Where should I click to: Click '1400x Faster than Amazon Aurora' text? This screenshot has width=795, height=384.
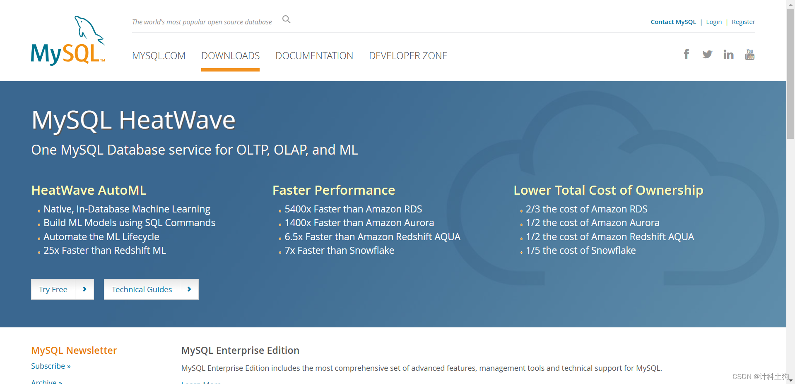coord(359,223)
